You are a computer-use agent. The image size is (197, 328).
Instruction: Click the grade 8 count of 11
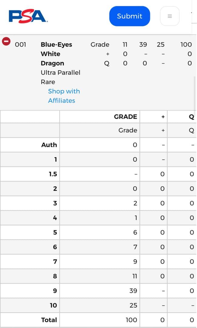134,276
